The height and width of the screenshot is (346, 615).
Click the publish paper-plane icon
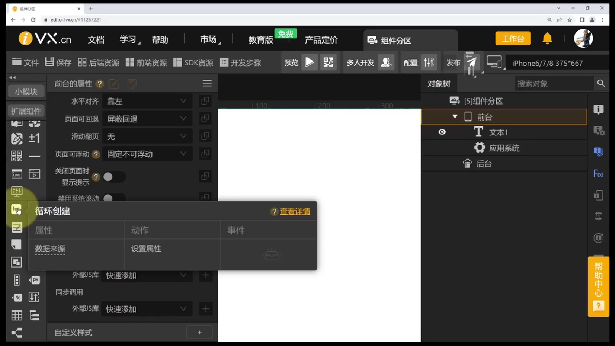472,63
